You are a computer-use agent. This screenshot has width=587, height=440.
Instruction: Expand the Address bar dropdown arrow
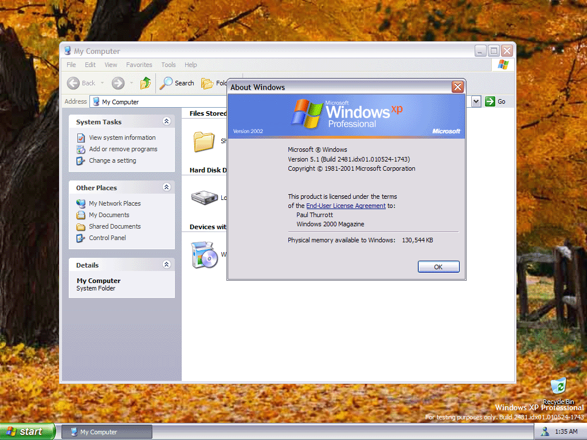[476, 101]
